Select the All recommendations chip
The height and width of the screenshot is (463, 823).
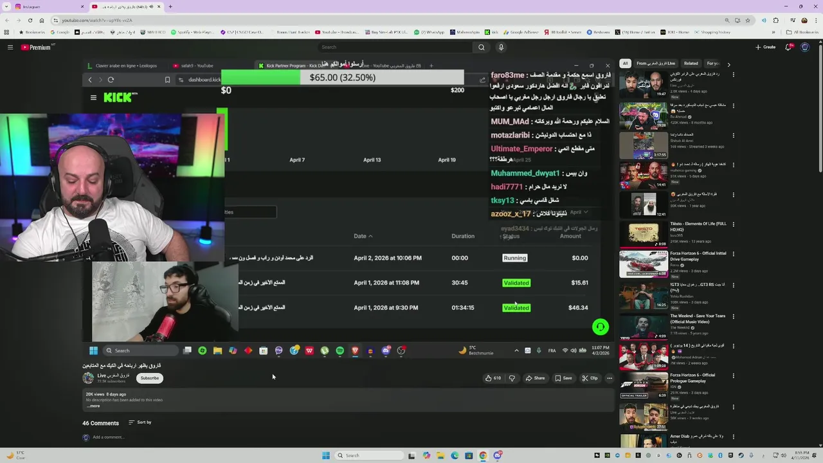point(625,64)
